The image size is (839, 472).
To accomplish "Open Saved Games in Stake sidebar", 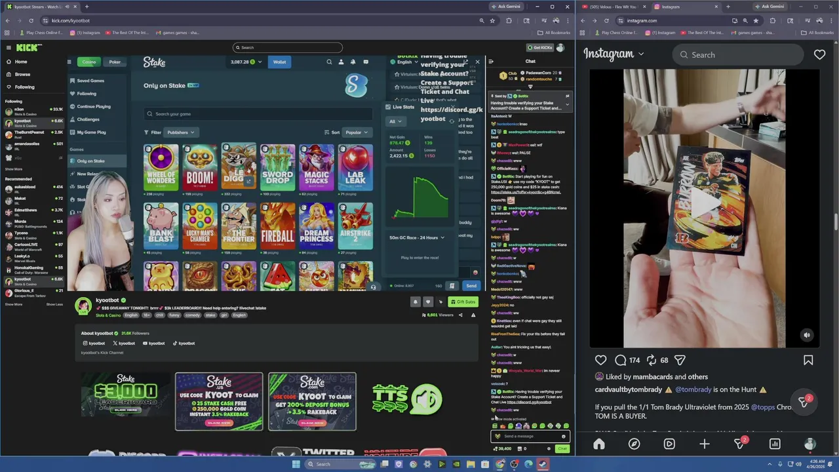I will 97,81.
